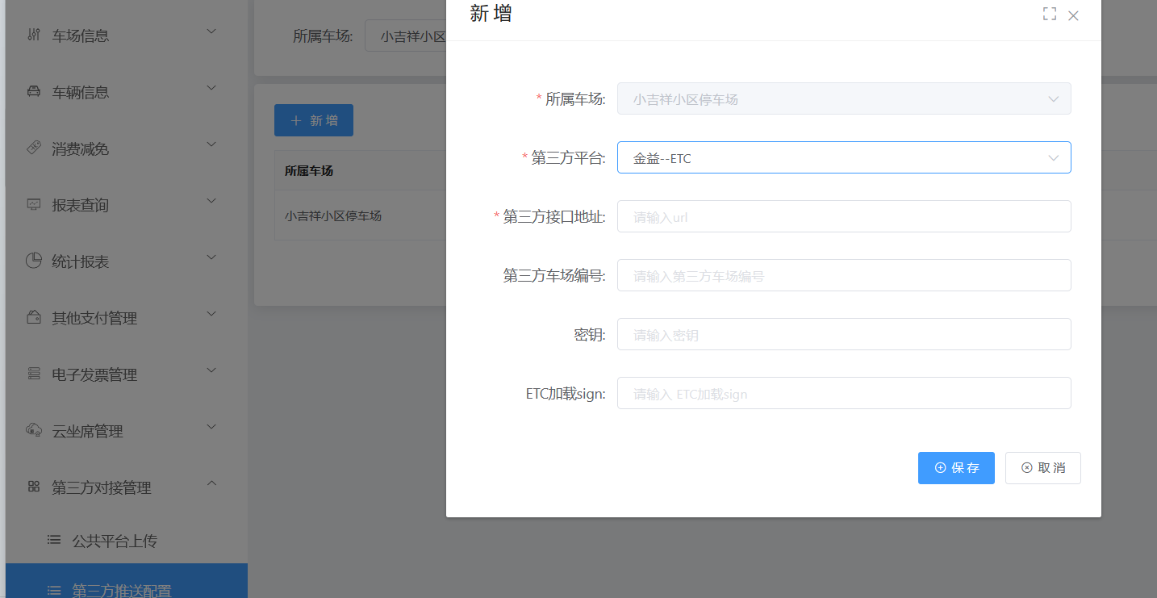Viewport: 1157px width, 598px height.
Task: Open the 报表查询 menu
Action: pyautogui.click(x=127, y=204)
